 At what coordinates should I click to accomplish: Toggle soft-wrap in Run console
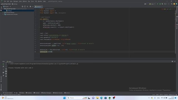click(6, 69)
